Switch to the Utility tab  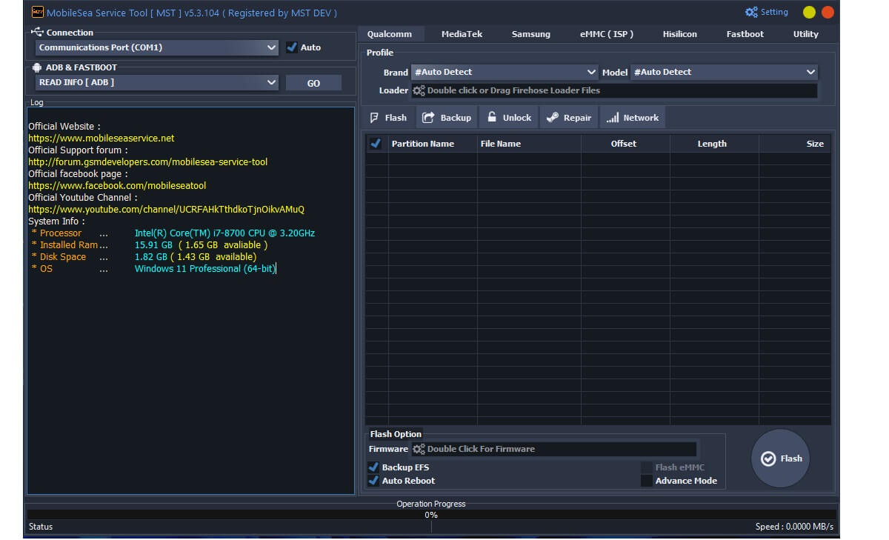806,34
